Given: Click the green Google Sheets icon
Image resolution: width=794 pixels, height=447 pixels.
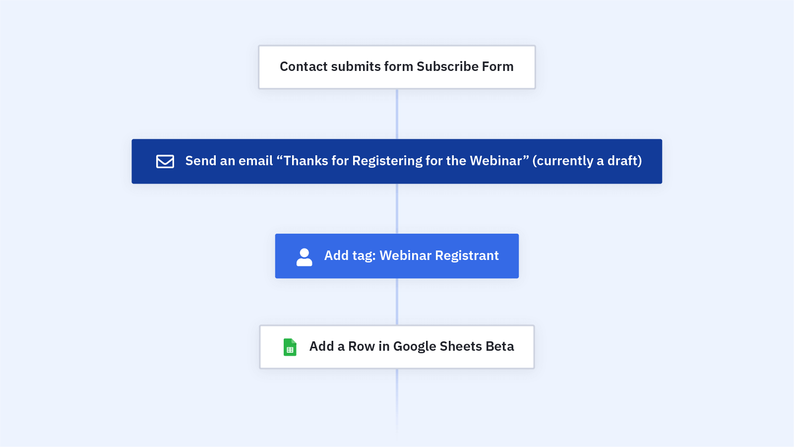Looking at the screenshot, I should click(290, 347).
